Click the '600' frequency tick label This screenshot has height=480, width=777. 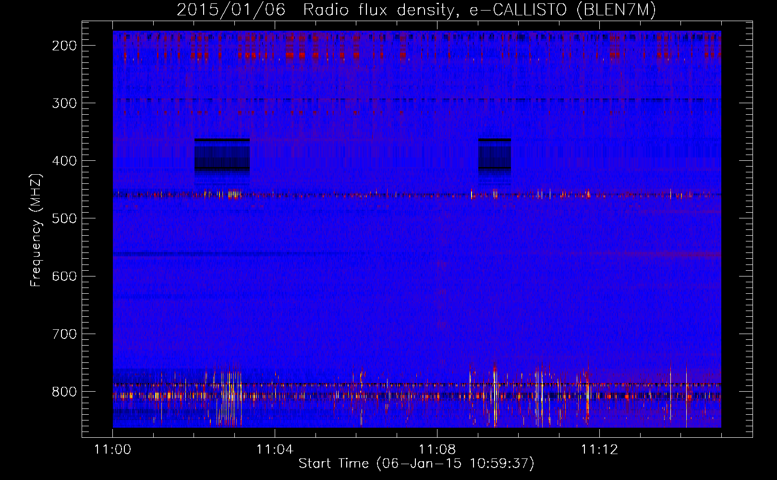[x=64, y=276]
